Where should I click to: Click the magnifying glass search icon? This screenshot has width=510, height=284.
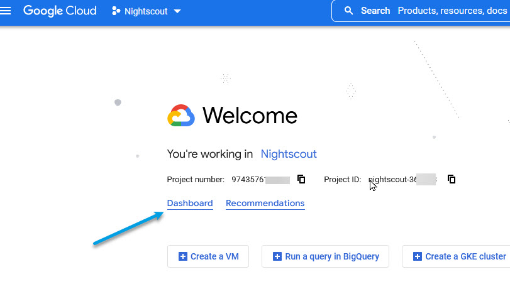[x=348, y=11]
